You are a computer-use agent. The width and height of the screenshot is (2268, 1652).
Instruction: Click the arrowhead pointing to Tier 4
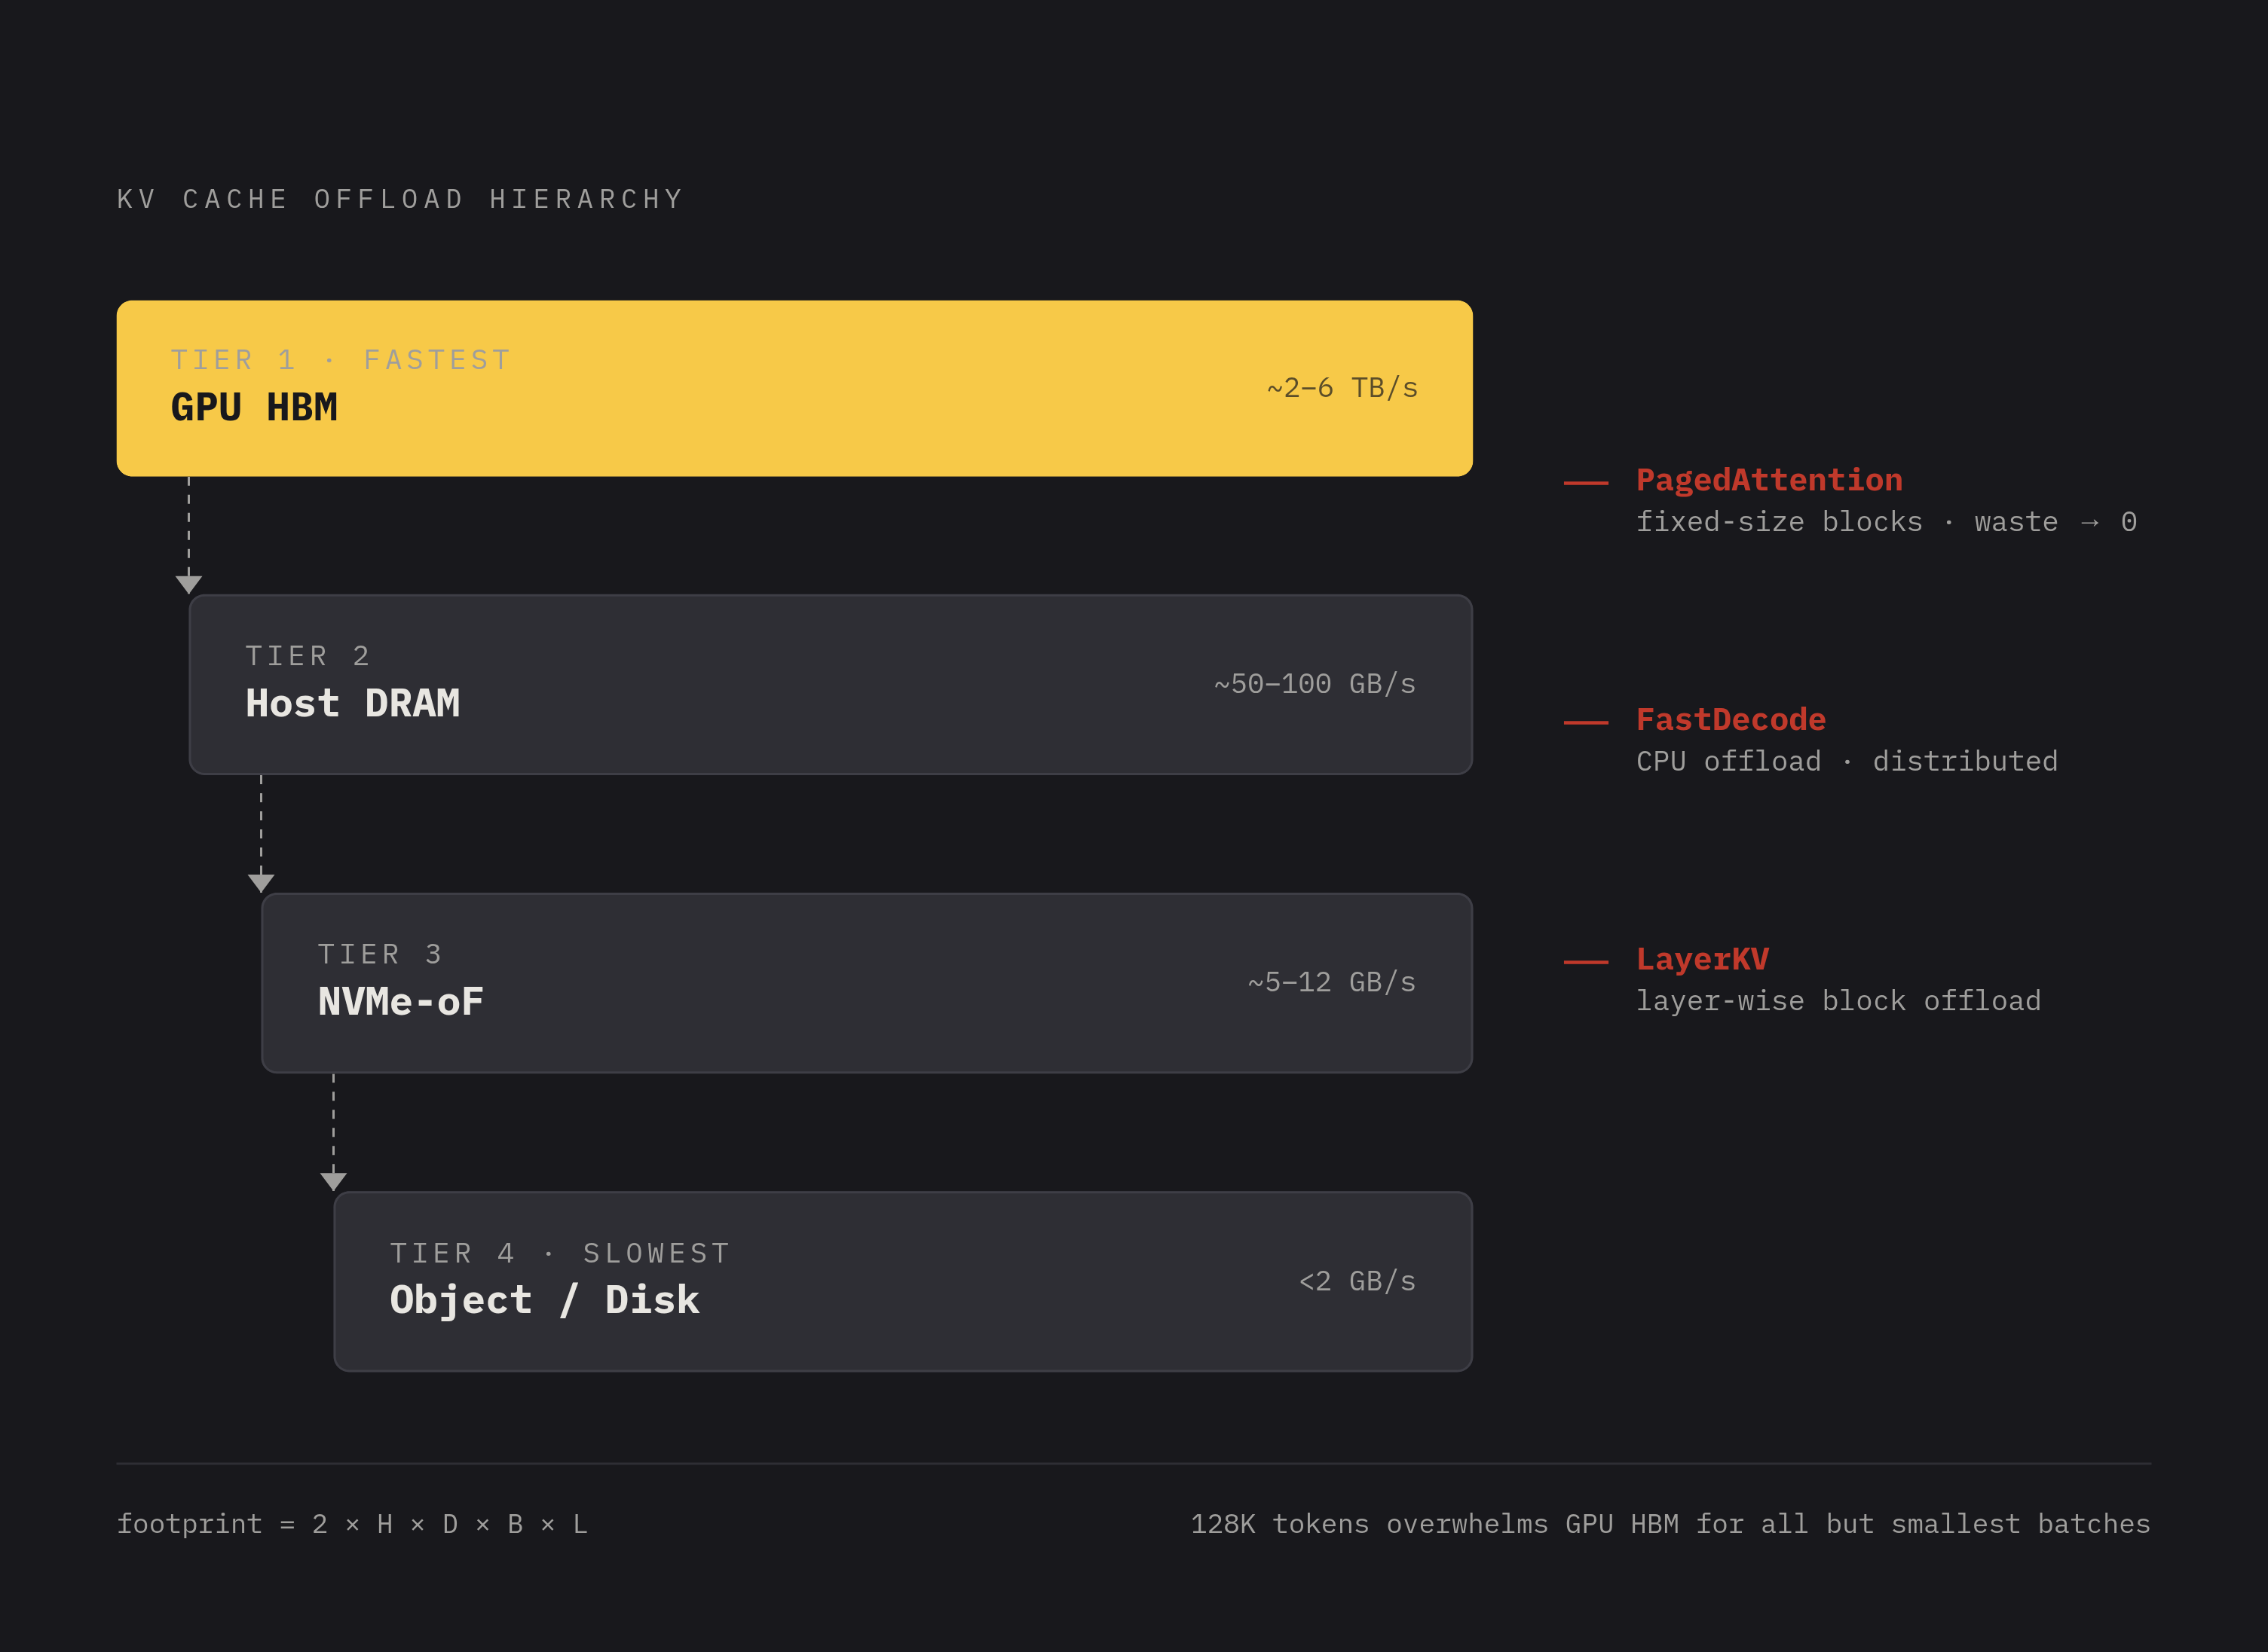point(333,1181)
